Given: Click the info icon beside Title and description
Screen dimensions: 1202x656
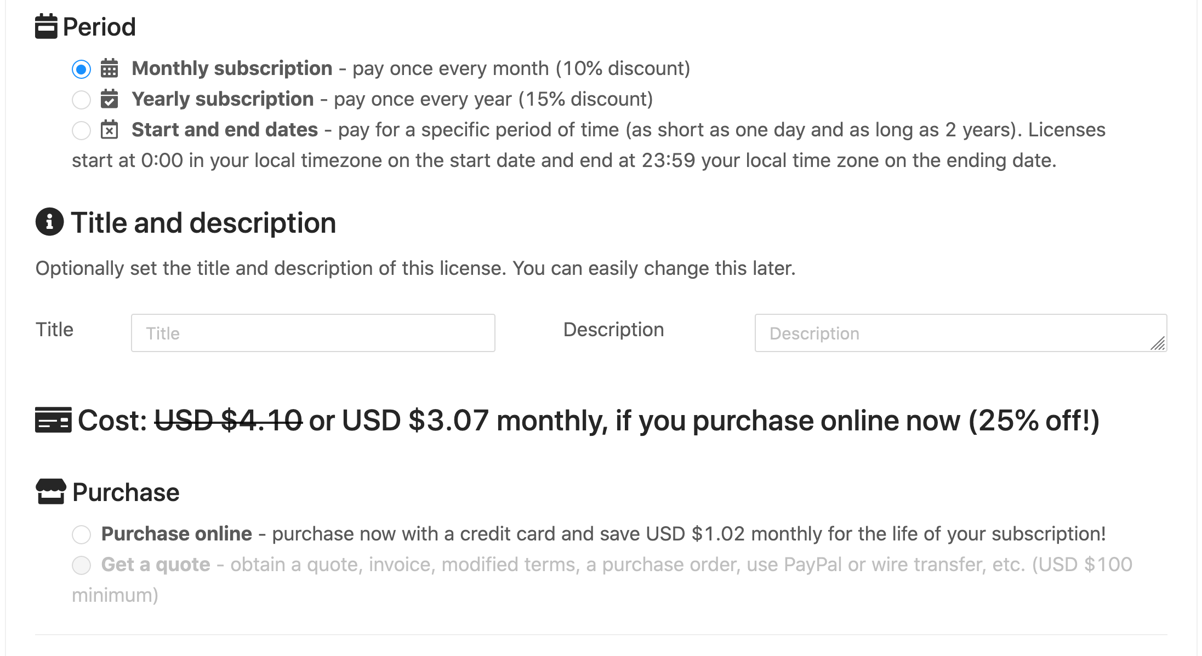Looking at the screenshot, I should [x=49, y=222].
